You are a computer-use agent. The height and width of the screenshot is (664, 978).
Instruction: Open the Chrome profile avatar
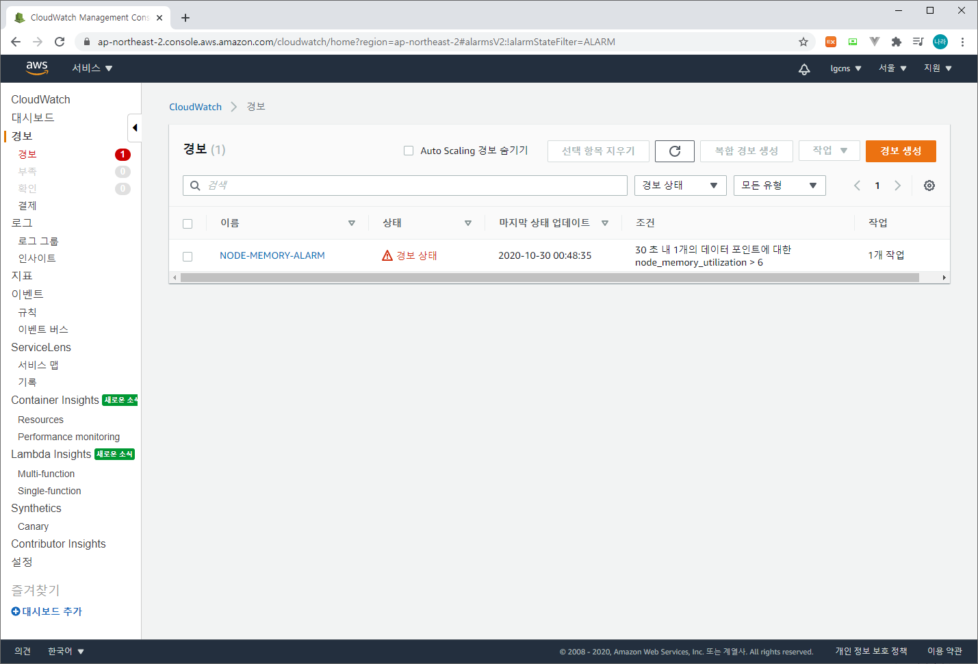coord(940,42)
